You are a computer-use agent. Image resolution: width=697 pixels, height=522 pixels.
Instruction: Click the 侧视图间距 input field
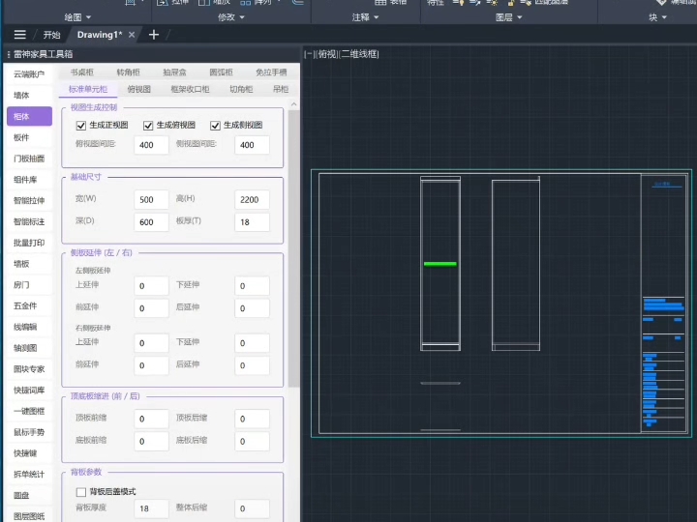pos(252,145)
